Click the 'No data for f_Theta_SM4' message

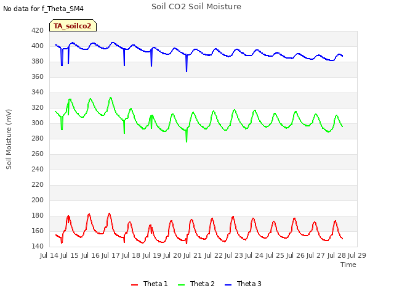tap(43, 9)
